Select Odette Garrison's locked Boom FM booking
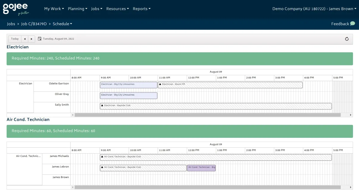This screenshot has width=359, height=190. [x=230, y=85]
